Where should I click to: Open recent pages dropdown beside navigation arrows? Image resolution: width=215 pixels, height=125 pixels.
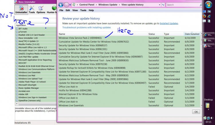pos(70,5)
